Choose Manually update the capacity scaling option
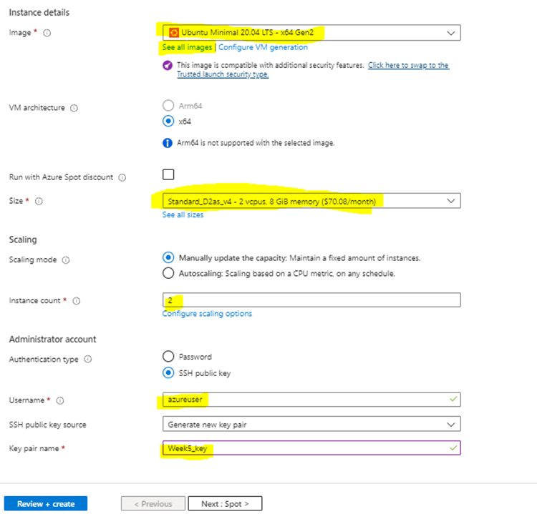The image size is (537, 514). click(168, 257)
